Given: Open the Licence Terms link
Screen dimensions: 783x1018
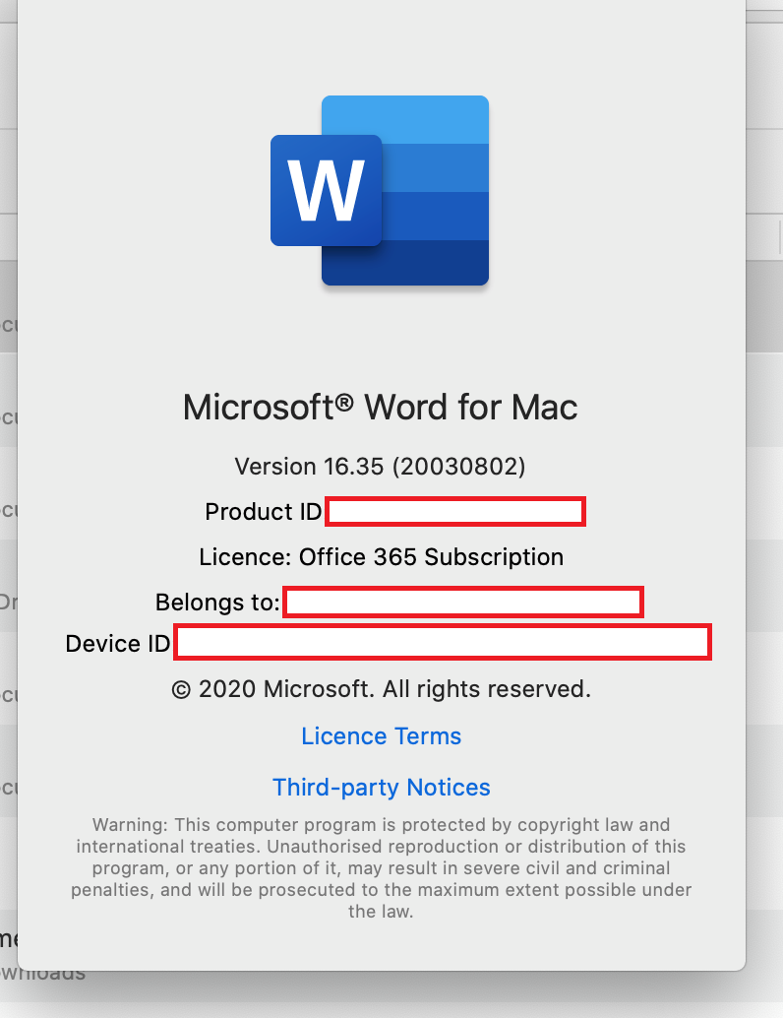Looking at the screenshot, I should coord(381,736).
